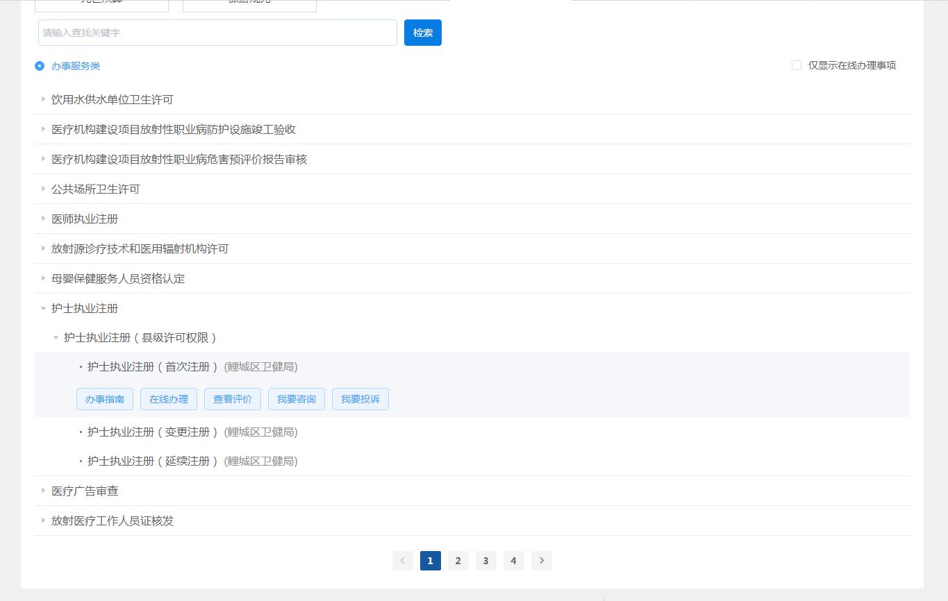The image size is (948, 601).
Task: Click the 检索 search button
Action: 422,33
